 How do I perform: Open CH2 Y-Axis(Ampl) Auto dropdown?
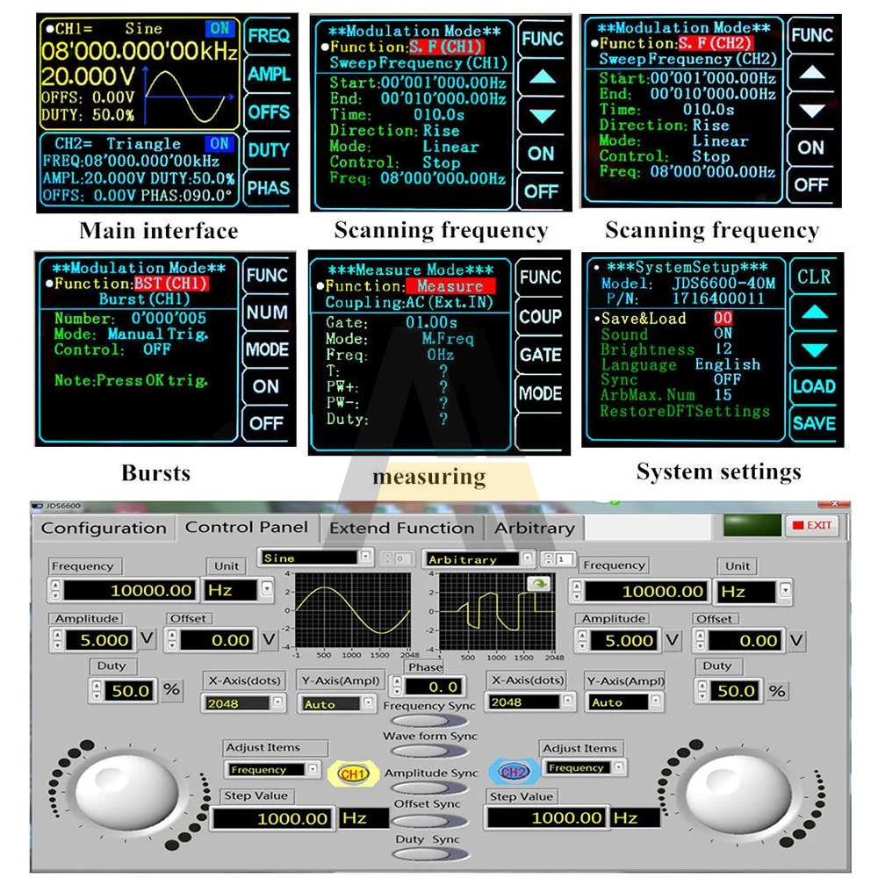pyautogui.click(x=655, y=701)
